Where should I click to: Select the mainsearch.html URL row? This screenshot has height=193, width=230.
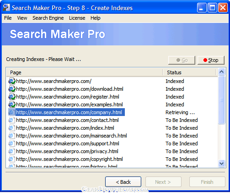tap(71, 136)
